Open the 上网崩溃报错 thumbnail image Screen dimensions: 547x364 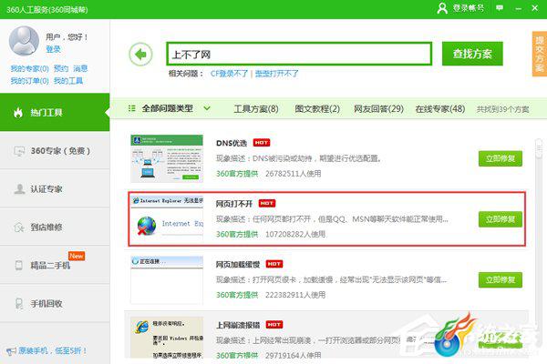coord(167,338)
